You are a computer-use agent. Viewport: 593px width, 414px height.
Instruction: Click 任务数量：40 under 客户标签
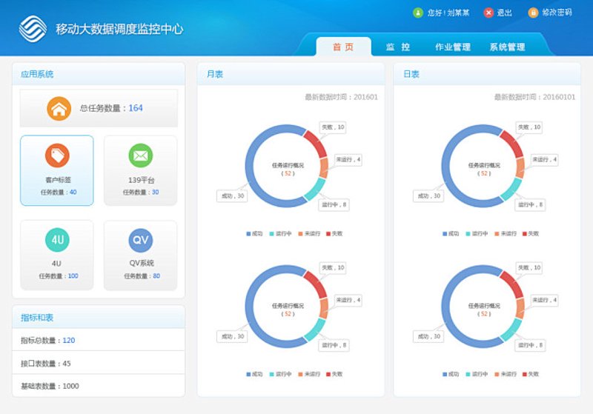tap(59, 193)
